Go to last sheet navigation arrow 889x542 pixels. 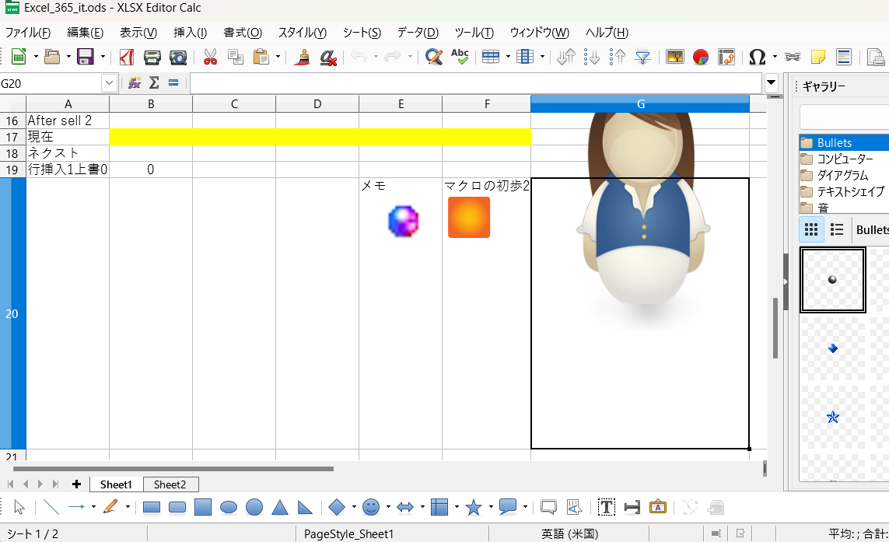coord(55,484)
